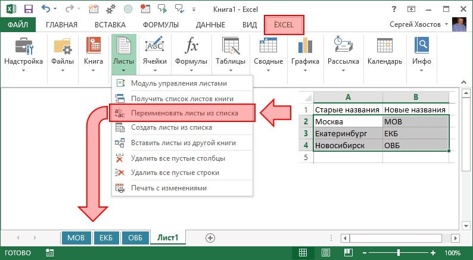The width and height of the screenshot is (473, 260).
Task: Collapse the ribbon with the chevron
Action: [x=463, y=82]
